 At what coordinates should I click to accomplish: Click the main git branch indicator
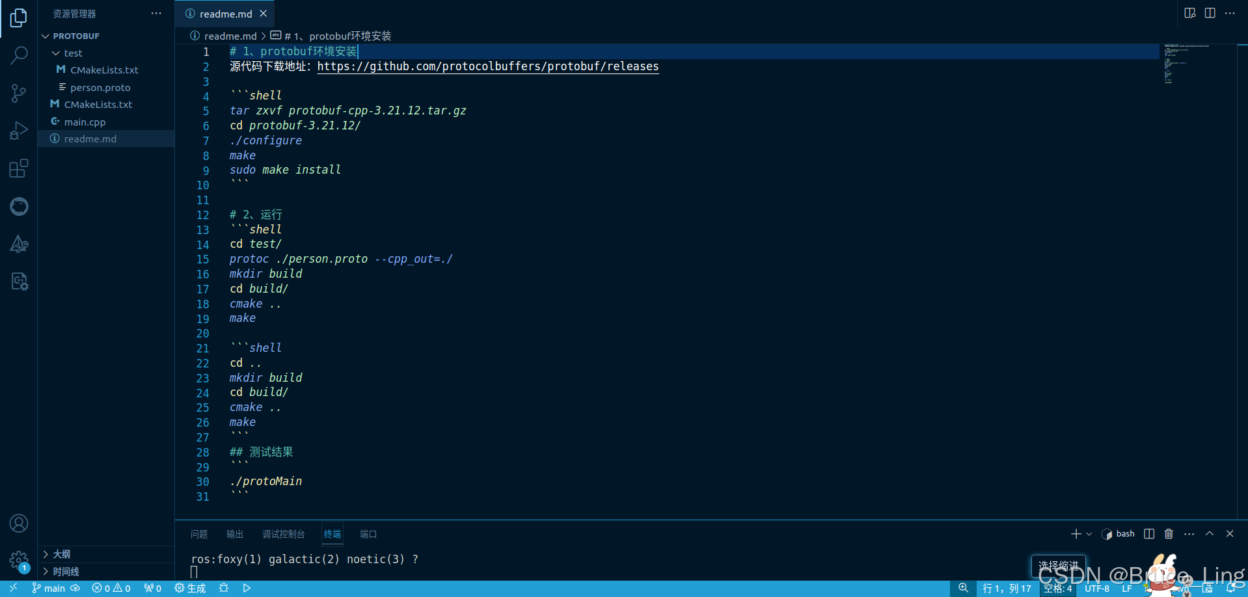point(49,588)
